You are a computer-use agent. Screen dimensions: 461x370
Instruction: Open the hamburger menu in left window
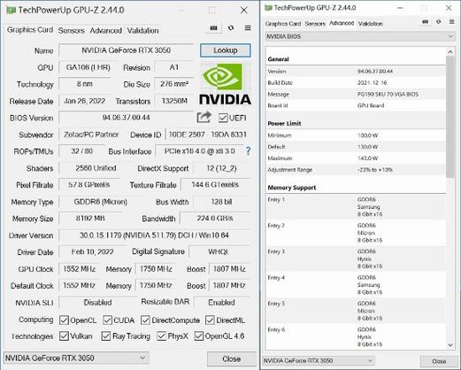[x=248, y=27]
